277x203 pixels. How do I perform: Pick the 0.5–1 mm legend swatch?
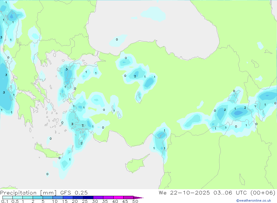pyautogui.click(x=18, y=197)
